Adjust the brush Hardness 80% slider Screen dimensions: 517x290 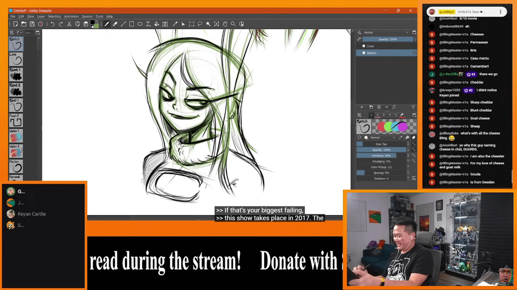coord(382,156)
